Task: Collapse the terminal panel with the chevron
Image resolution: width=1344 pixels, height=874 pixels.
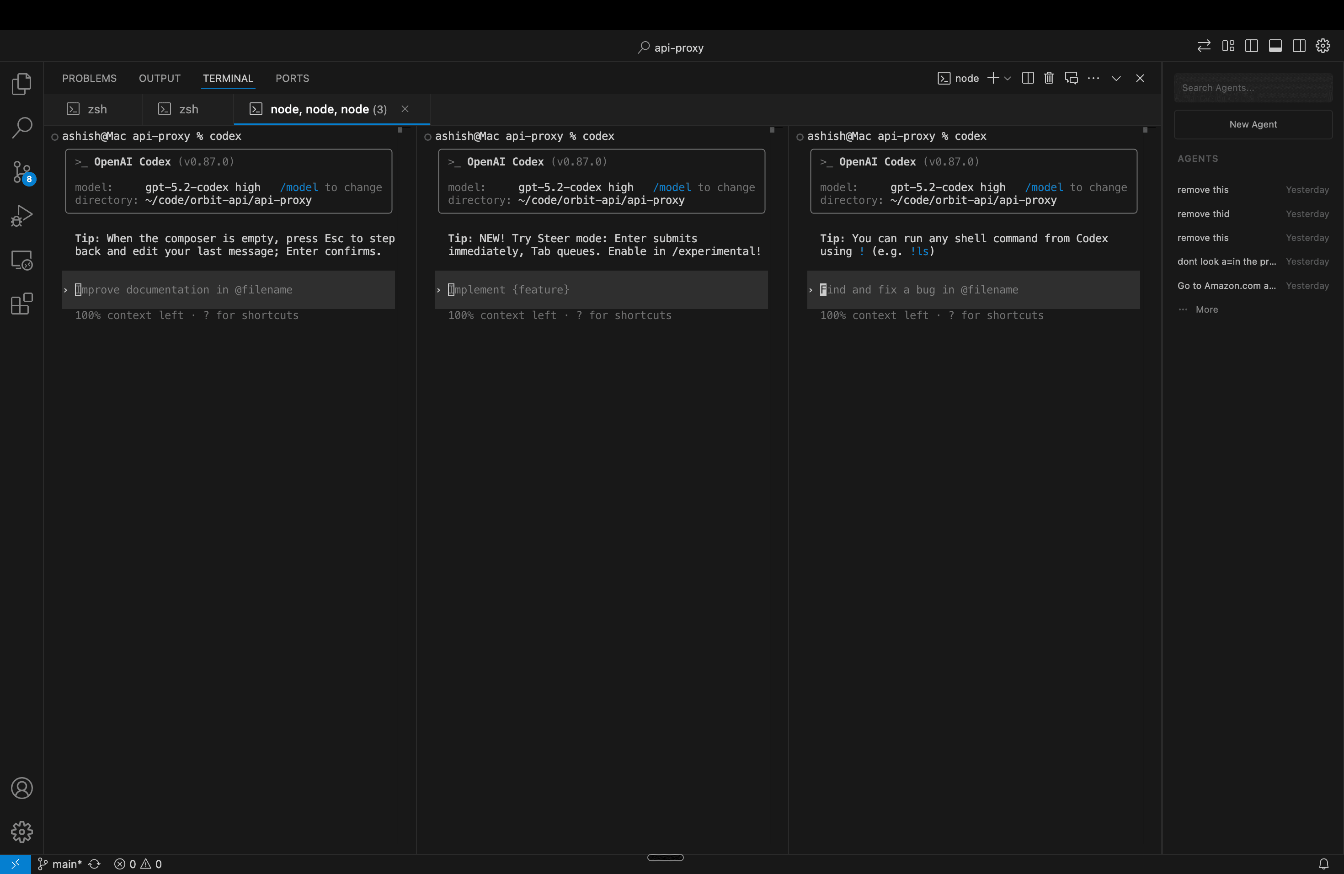Action: 1116,78
